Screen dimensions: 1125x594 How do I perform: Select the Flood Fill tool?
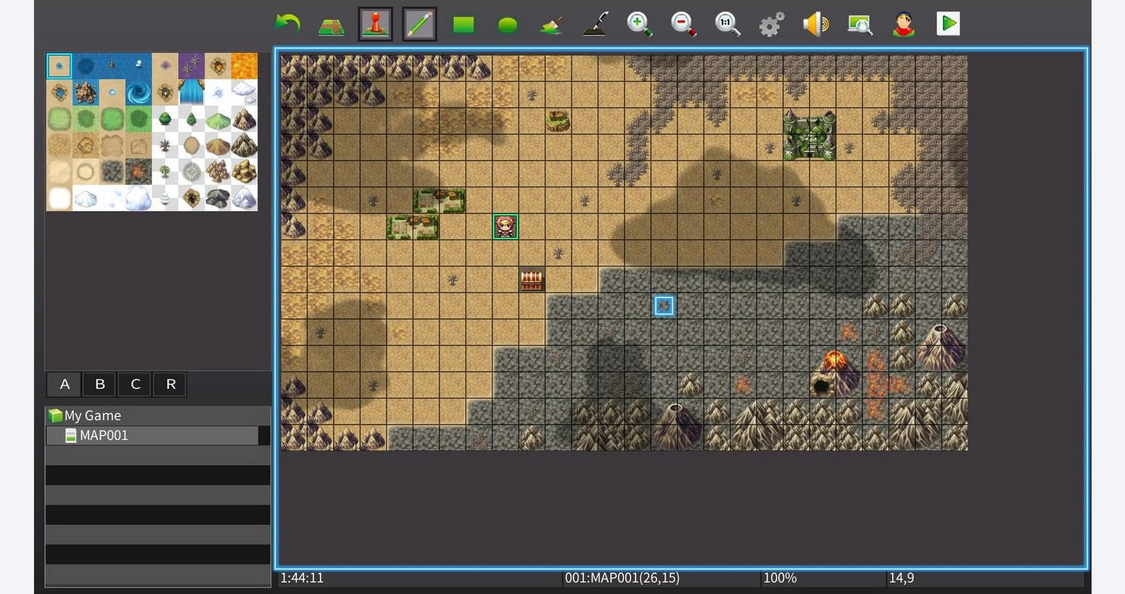(551, 23)
